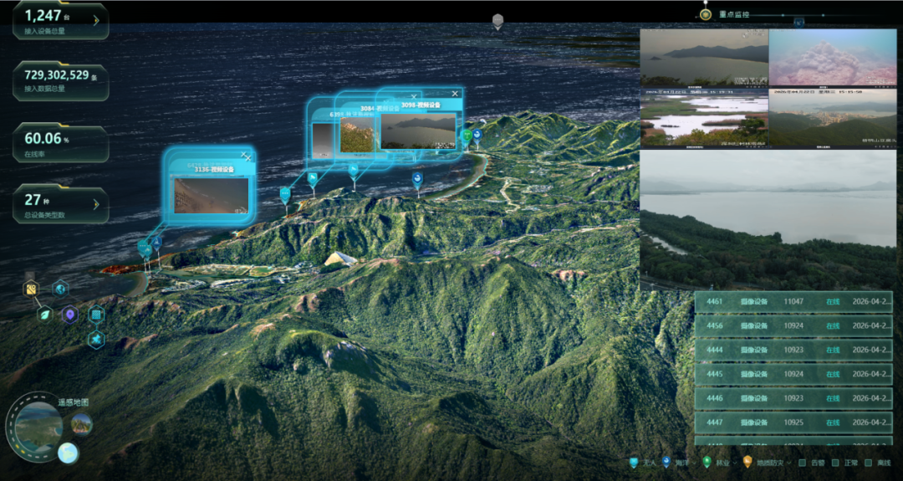Click the blue ocean marker on coastline
The width and height of the screenshot is (903, 481).
(x=477, y=134)
